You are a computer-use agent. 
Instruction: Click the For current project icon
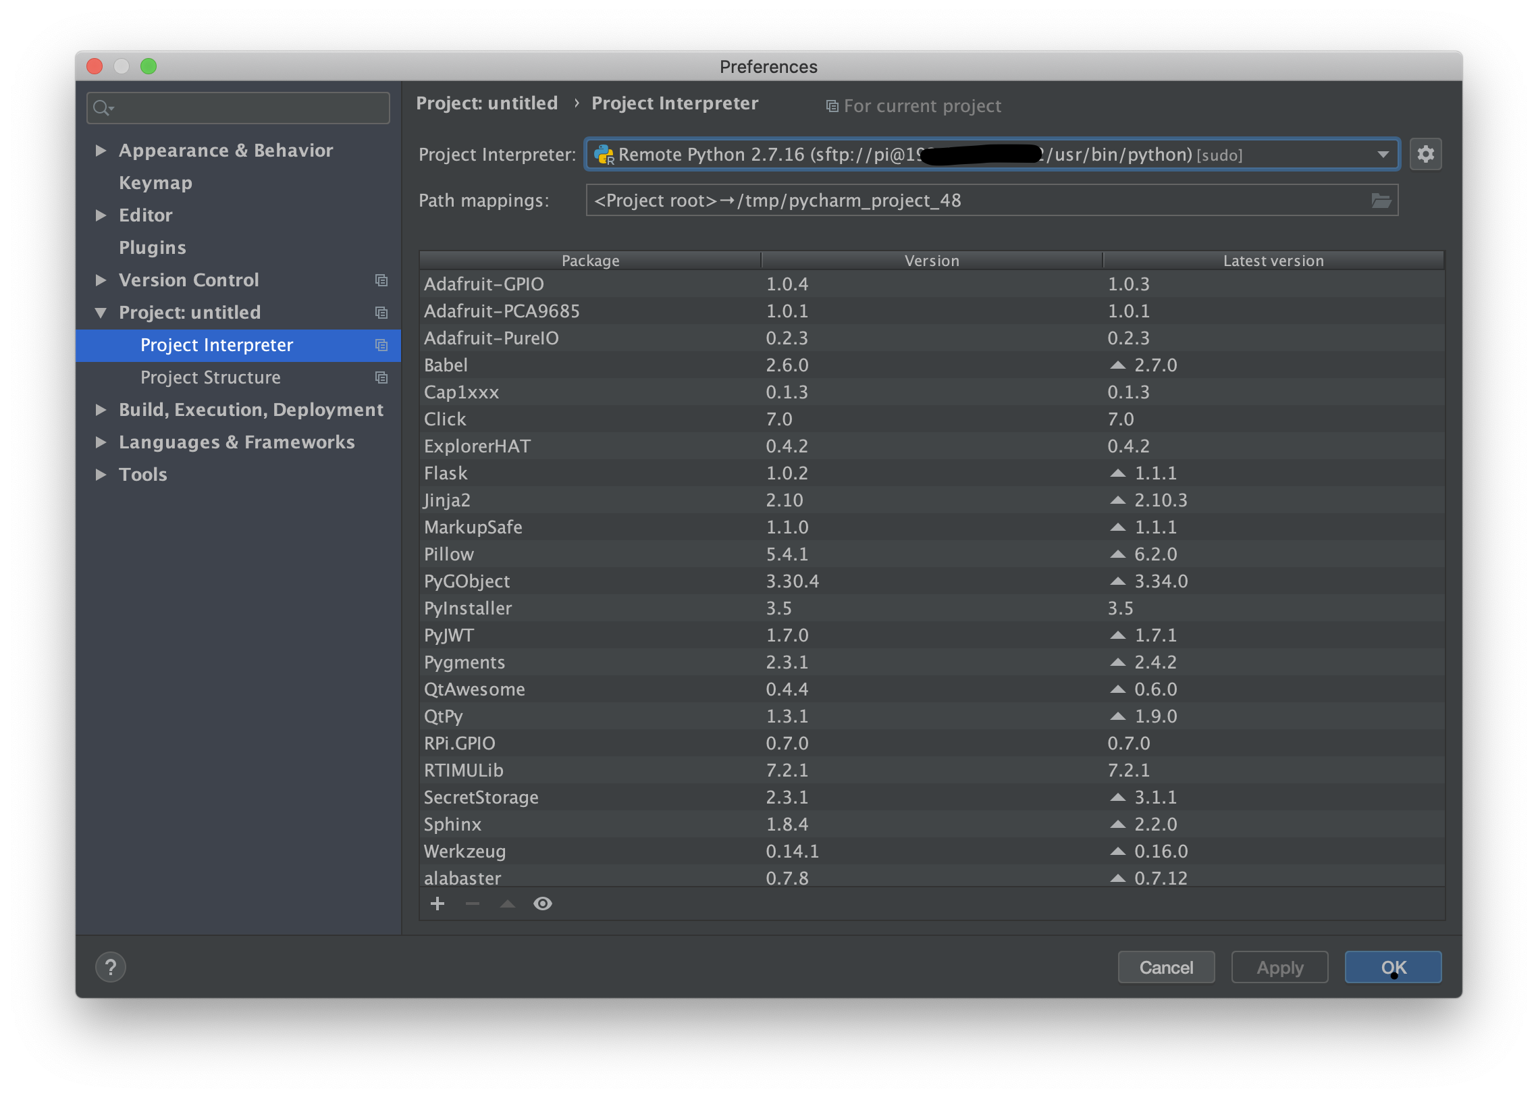click(832, 106)
